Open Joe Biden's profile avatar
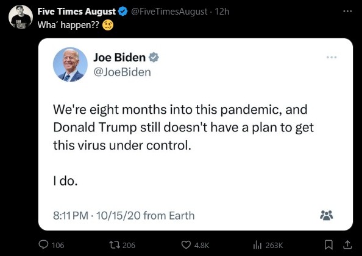This screenshot has height=256, width=362. 70,64
